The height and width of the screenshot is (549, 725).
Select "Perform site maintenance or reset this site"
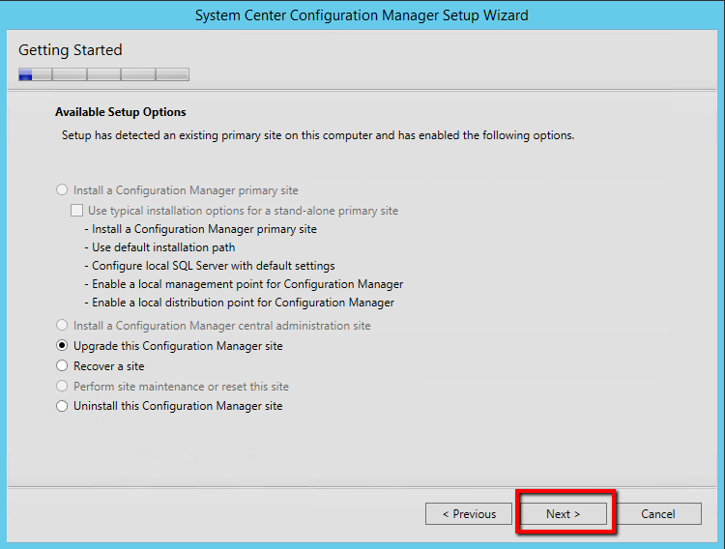tap(63, 387)
